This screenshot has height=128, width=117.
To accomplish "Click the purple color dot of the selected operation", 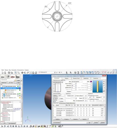I will click(20, 88).
